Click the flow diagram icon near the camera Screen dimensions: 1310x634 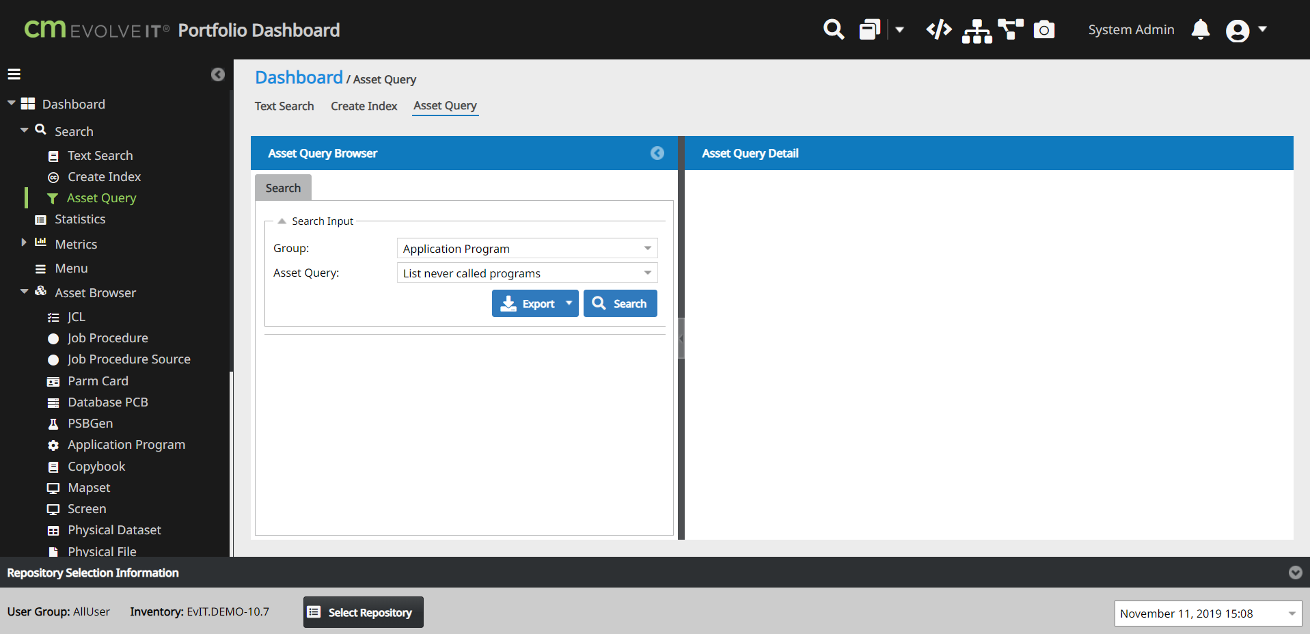click(1011, 30)
